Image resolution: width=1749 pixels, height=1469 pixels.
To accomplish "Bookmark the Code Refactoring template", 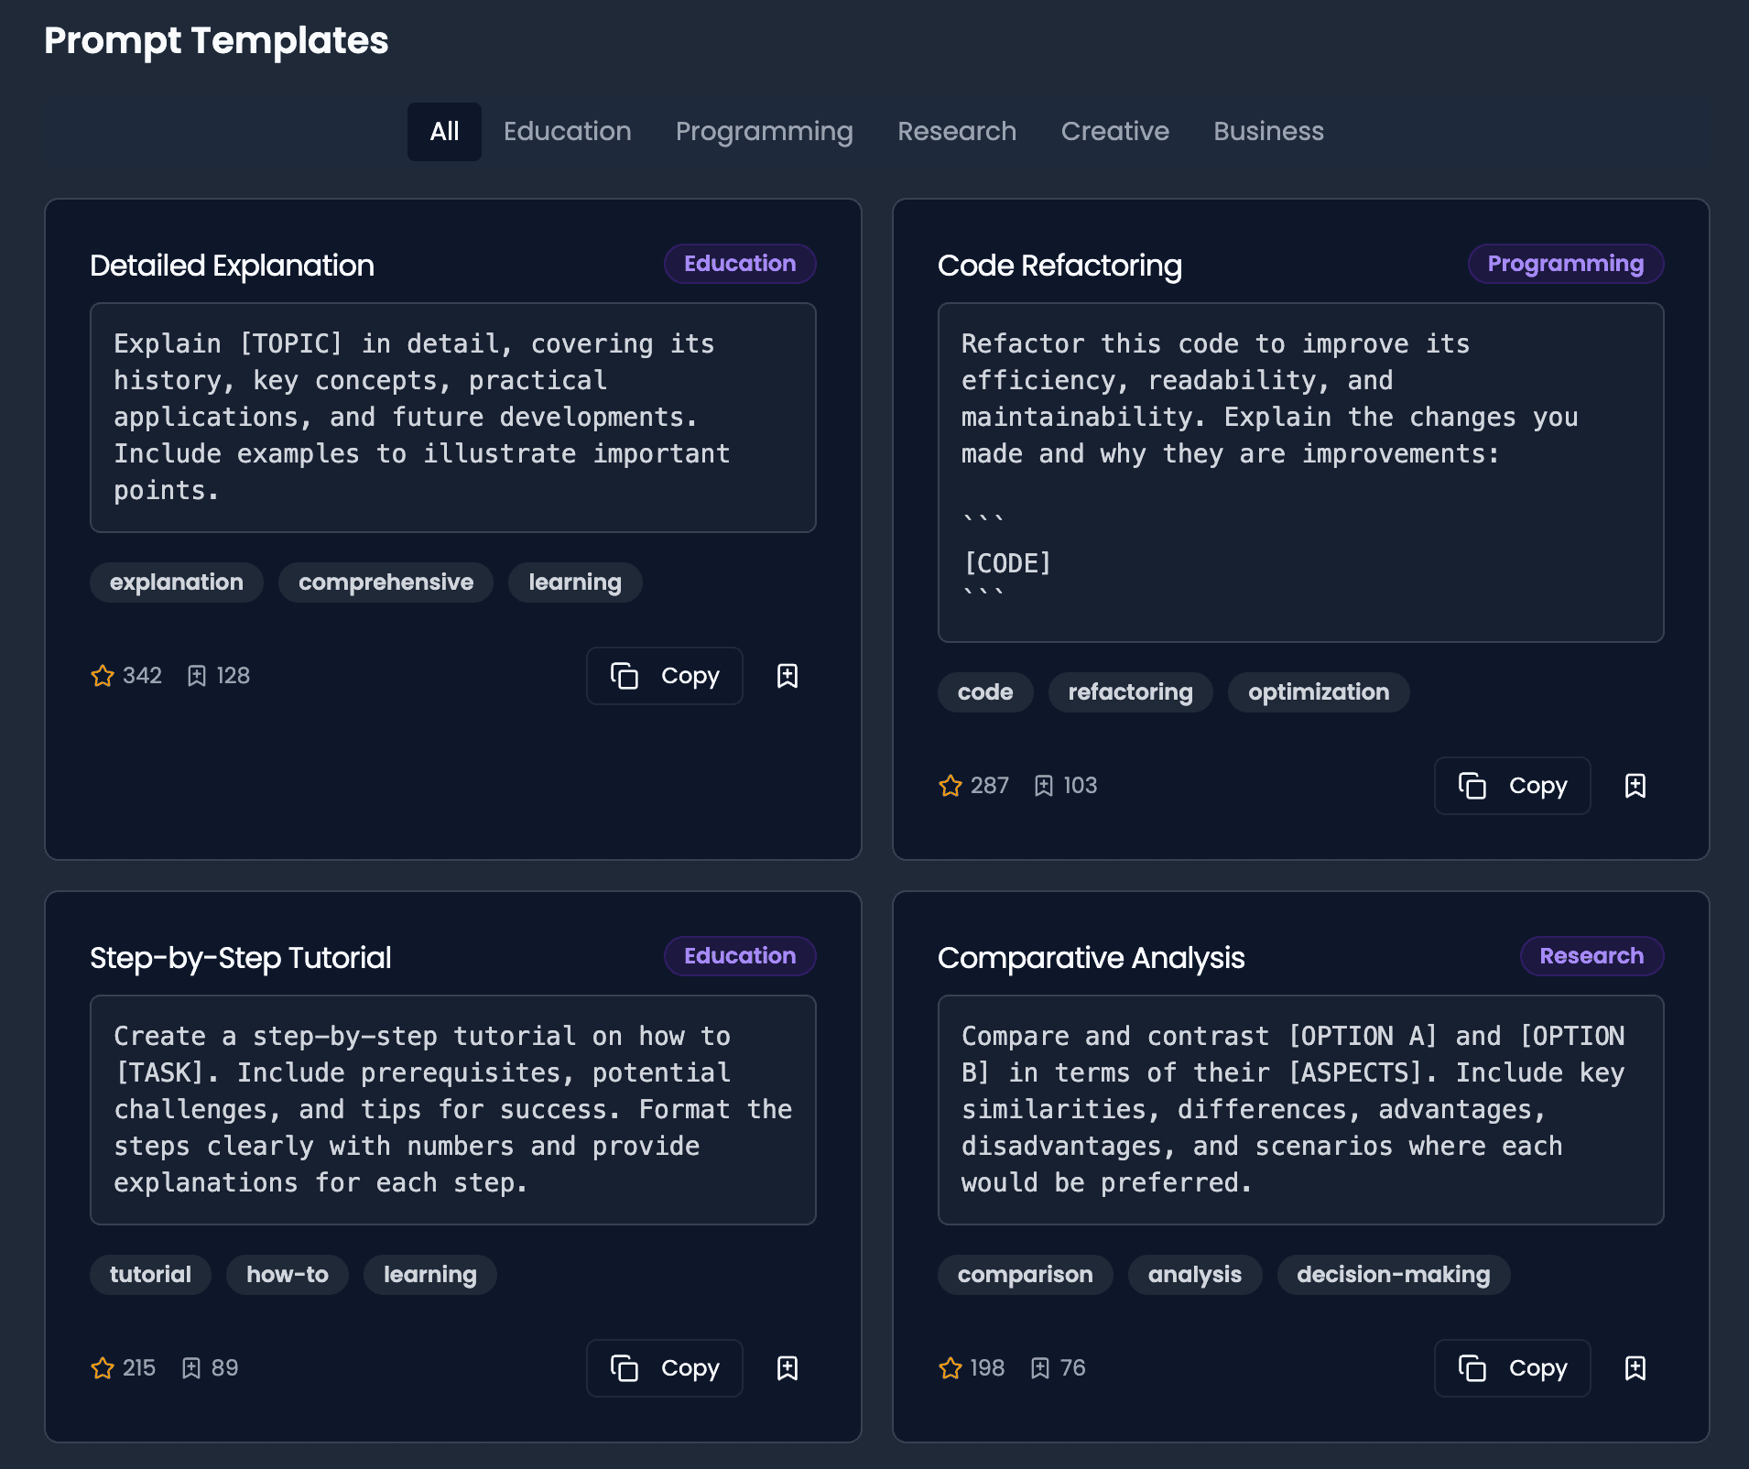I will [x=1635, y=786].
